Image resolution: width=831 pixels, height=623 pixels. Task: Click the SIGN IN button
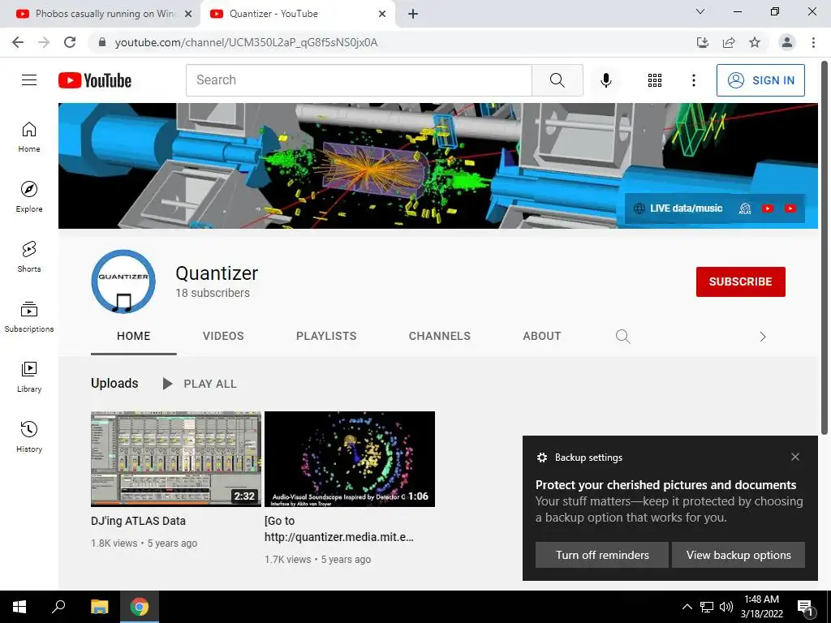coord(760,80)
